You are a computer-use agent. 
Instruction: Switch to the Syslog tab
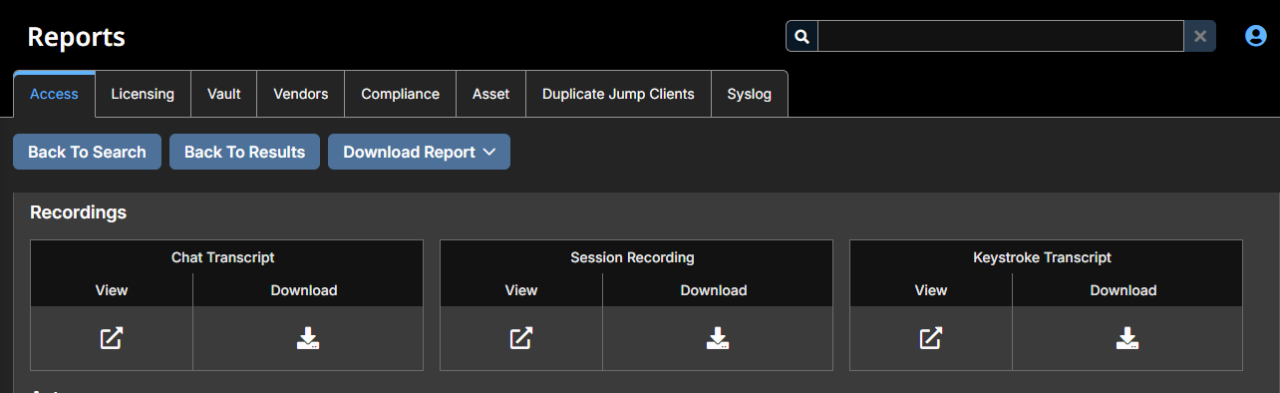click(750, 94)
